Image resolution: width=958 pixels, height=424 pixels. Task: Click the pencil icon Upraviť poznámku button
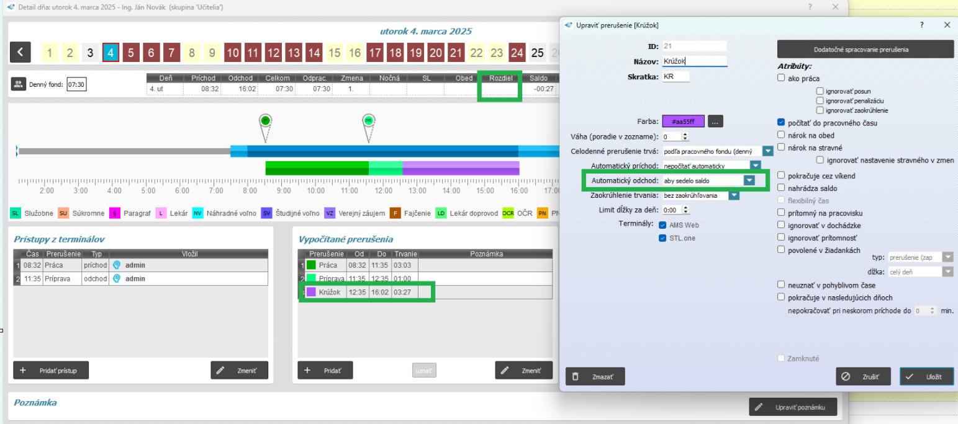tap(793, 407)
